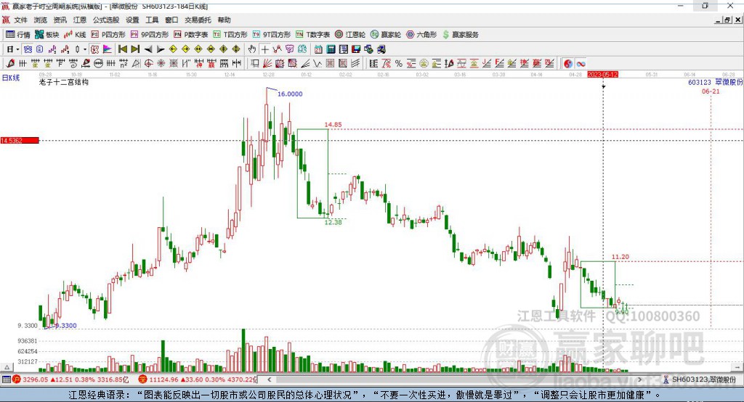Select the Gann fan red rays tool
The width and height of the screenshot is (744, 402).
[x=267, y=64]
